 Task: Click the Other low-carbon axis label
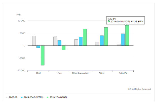pos(81,73)
